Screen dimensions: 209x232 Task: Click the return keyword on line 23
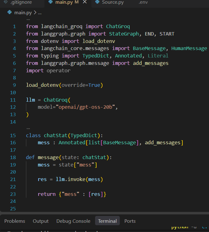tap(47, 194)
